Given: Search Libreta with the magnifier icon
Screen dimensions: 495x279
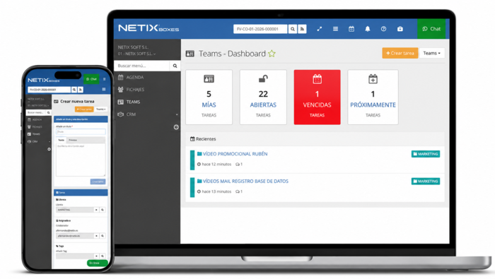Looking at the screenshot, I should coord(103,210).
